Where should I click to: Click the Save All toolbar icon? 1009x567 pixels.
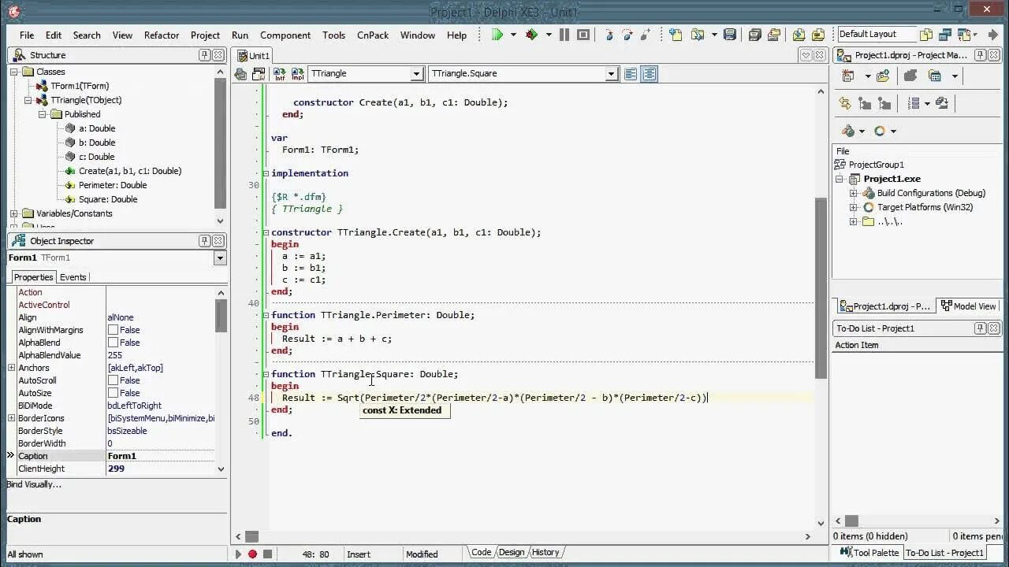[x=755, y=35]
